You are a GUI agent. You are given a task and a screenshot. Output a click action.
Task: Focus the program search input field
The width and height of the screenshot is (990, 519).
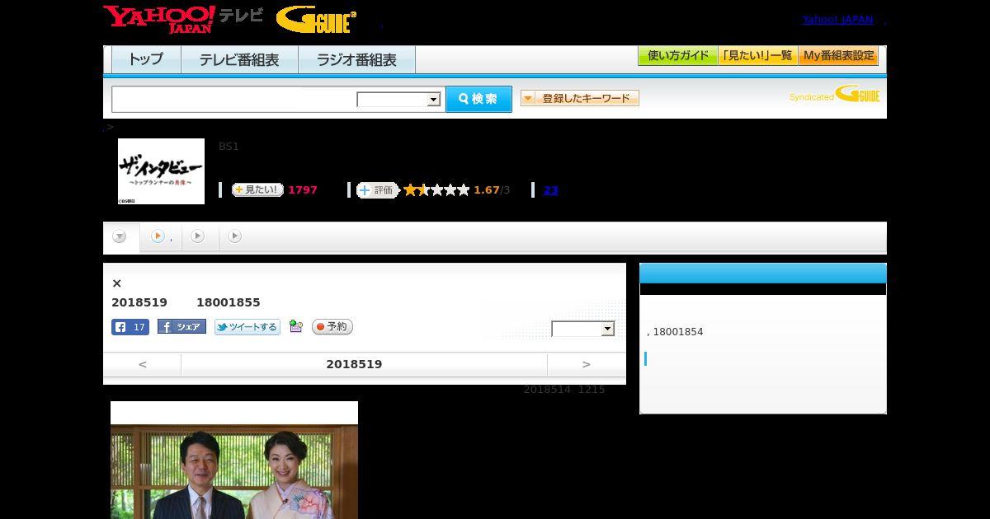[234, 99]
